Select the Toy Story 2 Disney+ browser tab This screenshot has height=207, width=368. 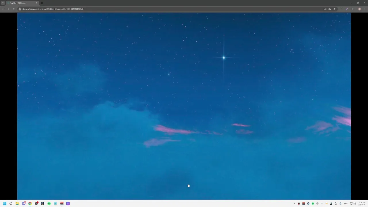pyautogui.click(x=22, y=3)
